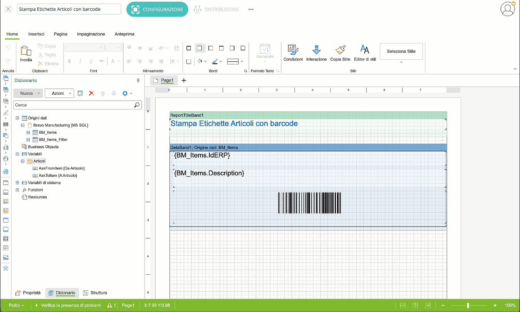Select the map globe component in toolbox

point(5,172)
